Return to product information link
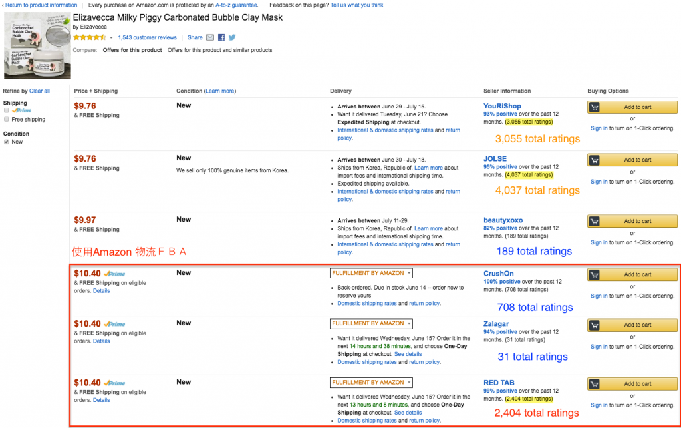This screenshot has height=428, width=681. coord(41,5)
